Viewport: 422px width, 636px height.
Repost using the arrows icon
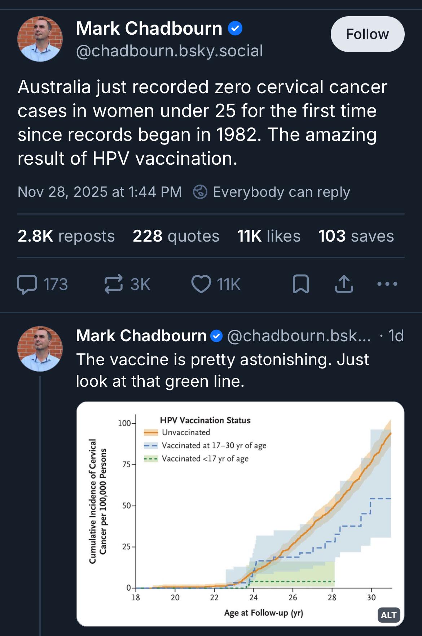coord(113,284)
